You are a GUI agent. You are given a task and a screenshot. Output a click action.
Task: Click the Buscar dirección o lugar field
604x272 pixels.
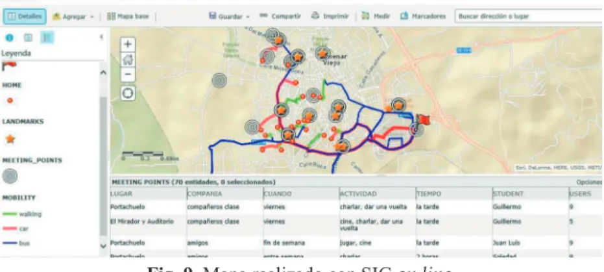point(529,17)
